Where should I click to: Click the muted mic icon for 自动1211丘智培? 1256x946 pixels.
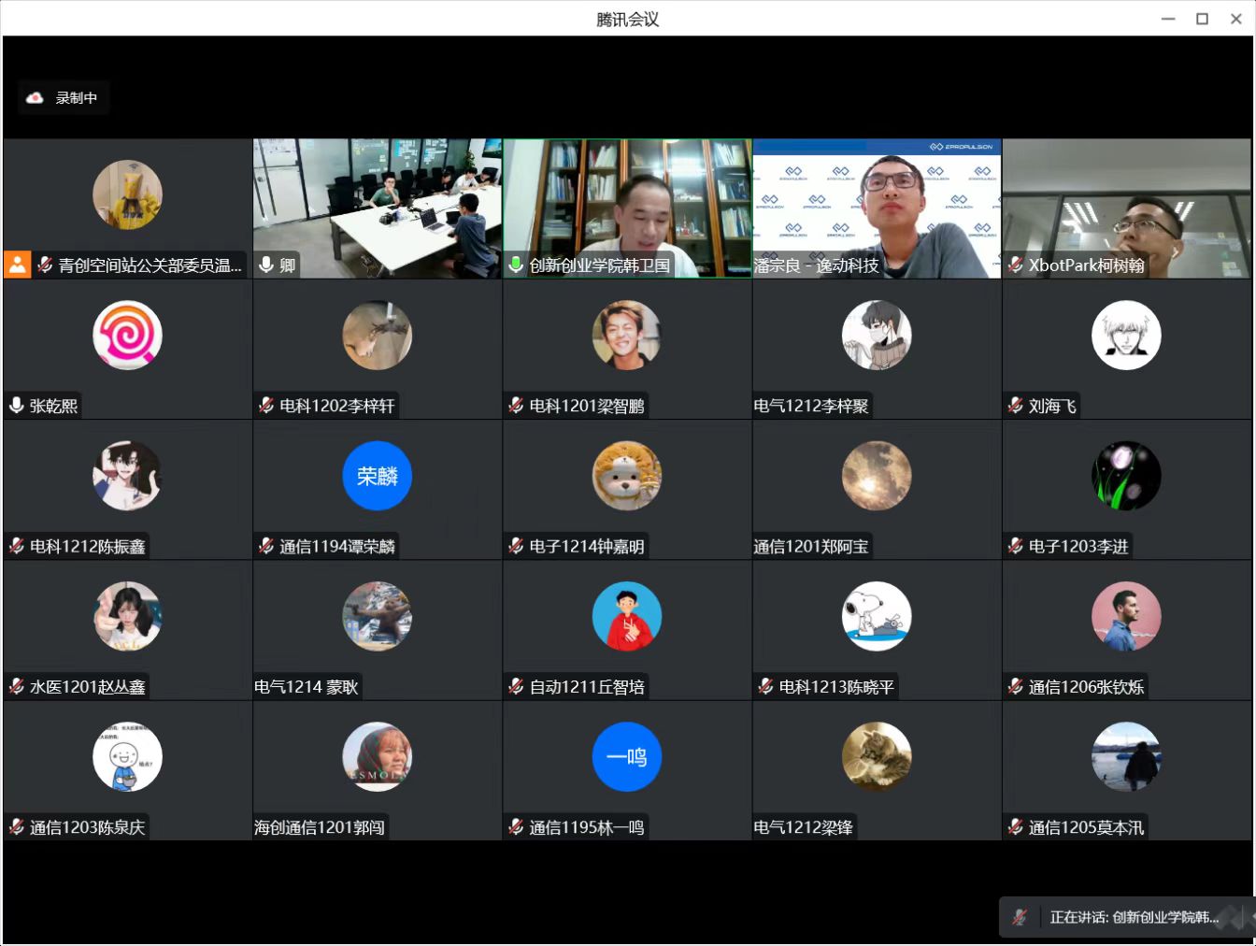click(x=515, y=686)
